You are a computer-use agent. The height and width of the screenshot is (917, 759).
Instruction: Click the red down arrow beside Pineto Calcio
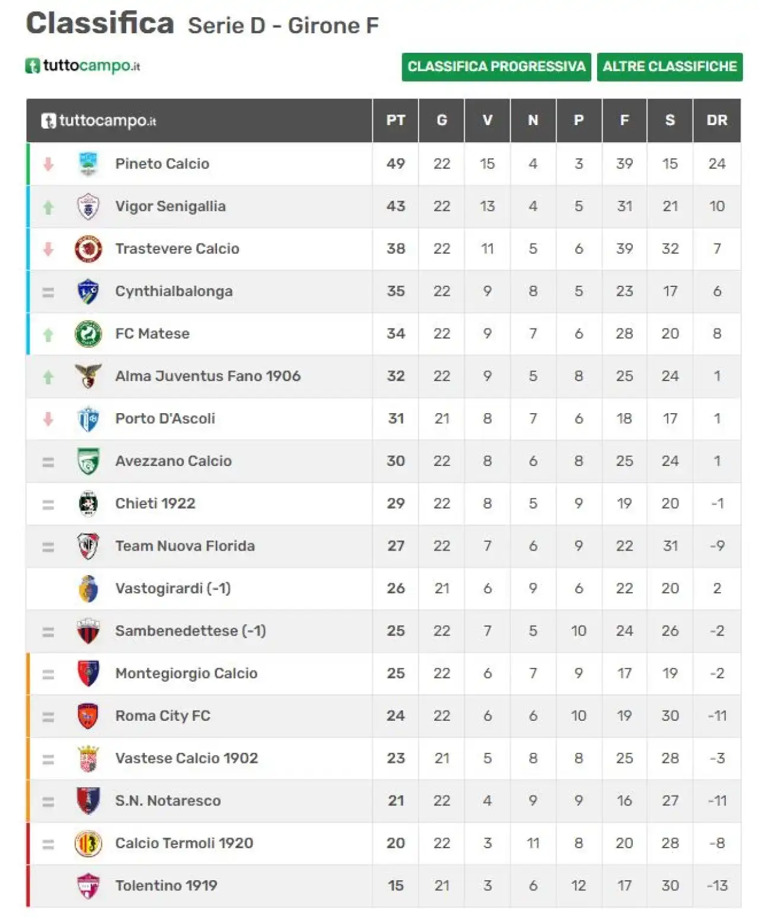click(49, 164)
